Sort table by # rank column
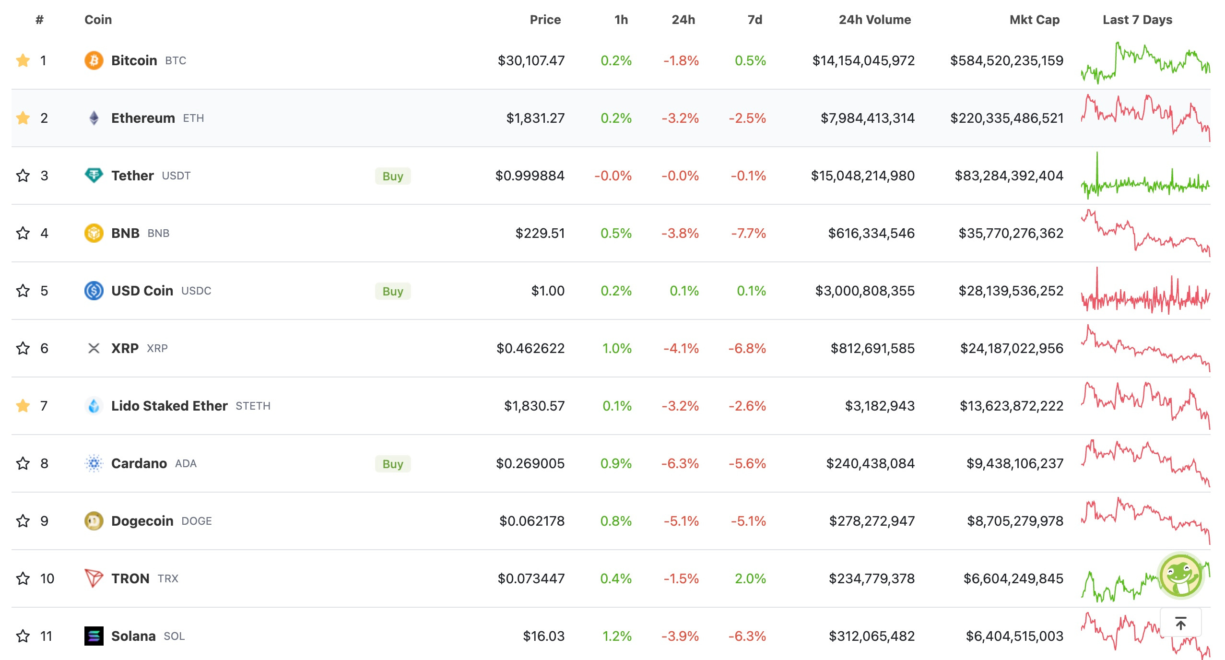The width and height of the screenshot is (1225, 660). (40, 20)
